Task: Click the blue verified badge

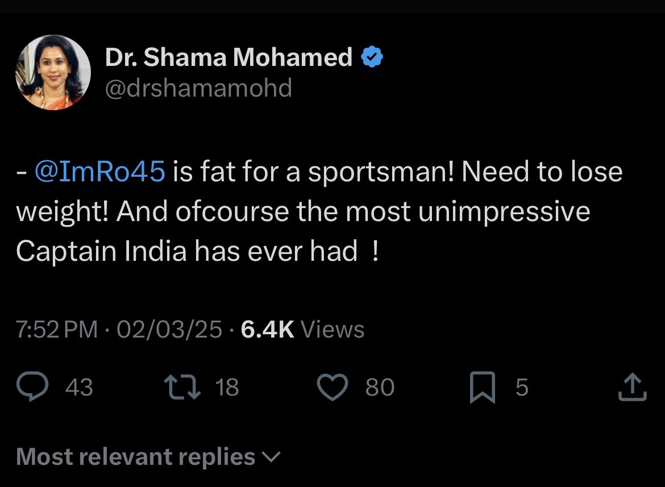Action: 372,57
